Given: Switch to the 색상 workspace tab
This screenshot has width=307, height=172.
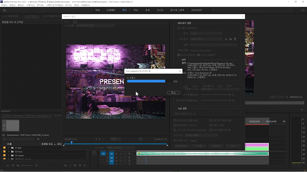Looking at the screenshot, I should pos(136,10).
